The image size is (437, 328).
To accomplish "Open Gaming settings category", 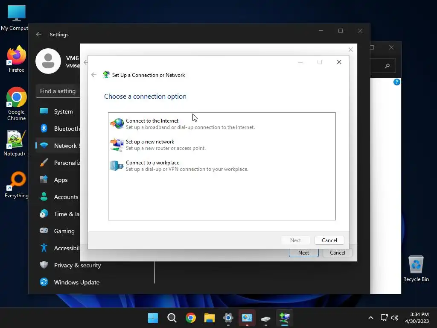I will click(x=58, y=231).
